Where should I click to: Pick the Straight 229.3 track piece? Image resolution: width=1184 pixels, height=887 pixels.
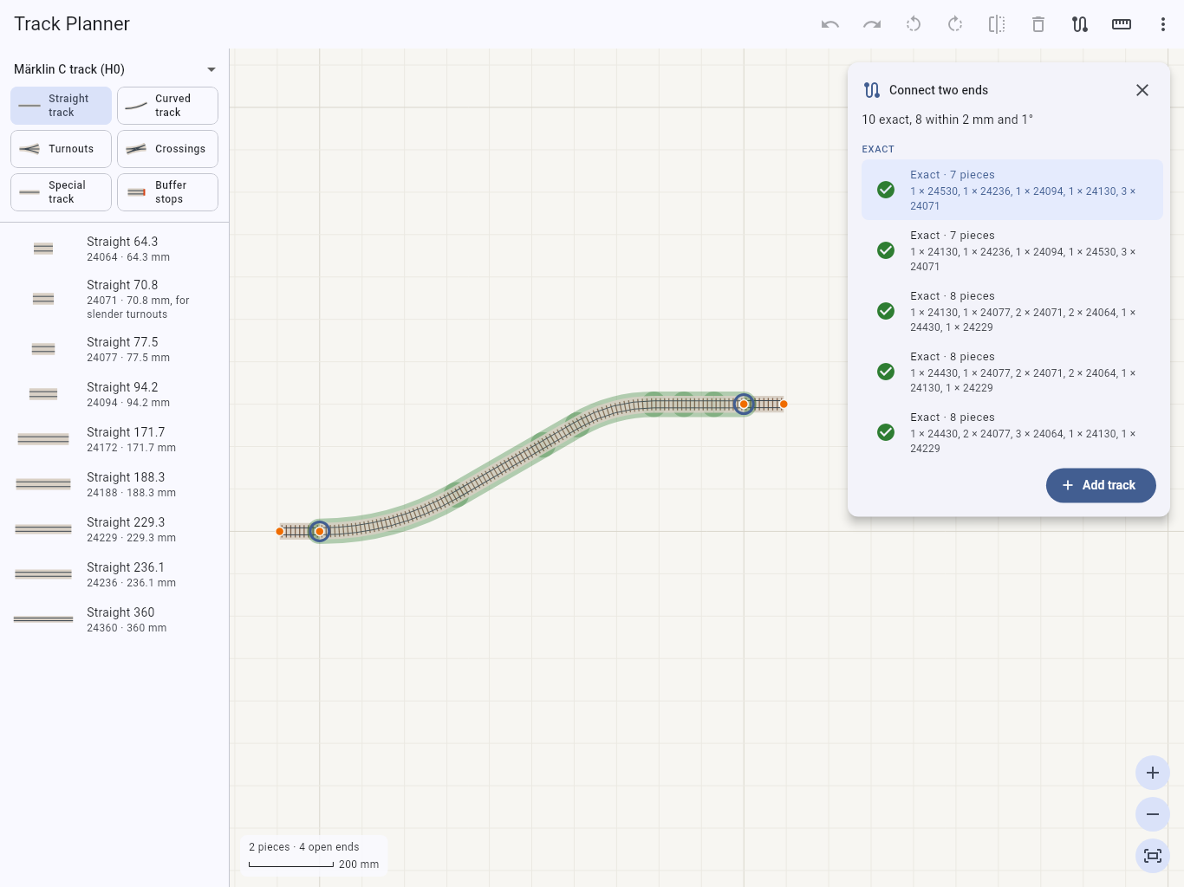[x=114, y=529]
